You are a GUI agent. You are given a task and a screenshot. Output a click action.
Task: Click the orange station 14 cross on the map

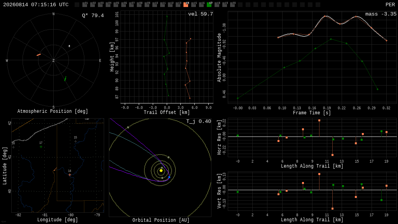[70, 175]
